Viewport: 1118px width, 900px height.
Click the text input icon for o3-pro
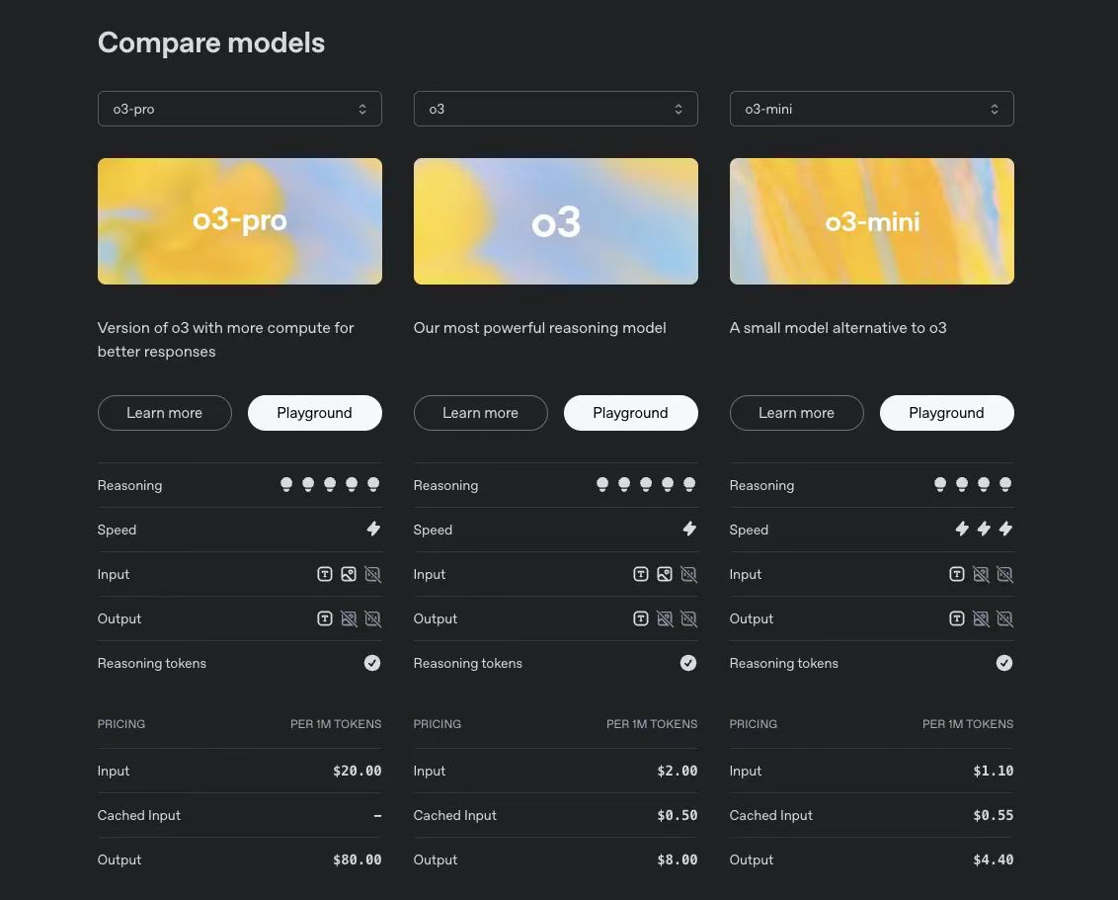[324, 573]
